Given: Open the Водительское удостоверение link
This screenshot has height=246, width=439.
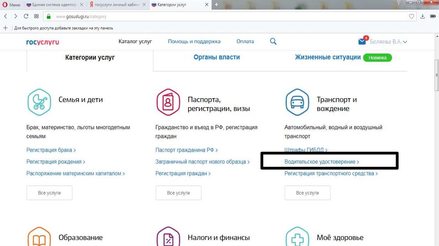Looking at the screenshot, I should pyautogui.click(x=322, y=162).
